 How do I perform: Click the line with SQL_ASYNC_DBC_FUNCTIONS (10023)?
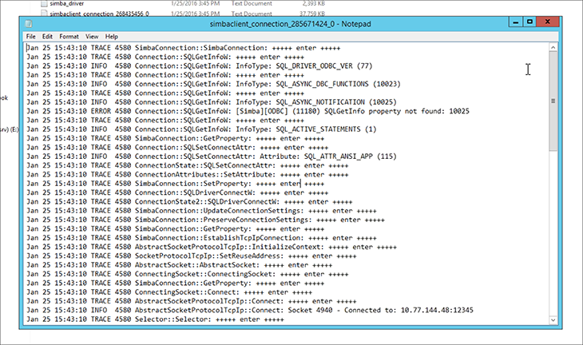click(213, 84)
